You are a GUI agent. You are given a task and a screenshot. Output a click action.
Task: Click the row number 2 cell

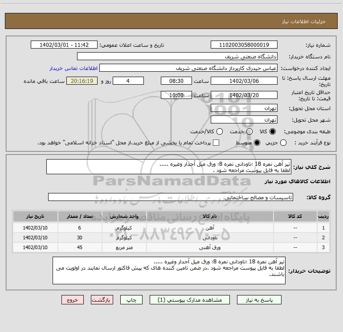tap(323, 238)
